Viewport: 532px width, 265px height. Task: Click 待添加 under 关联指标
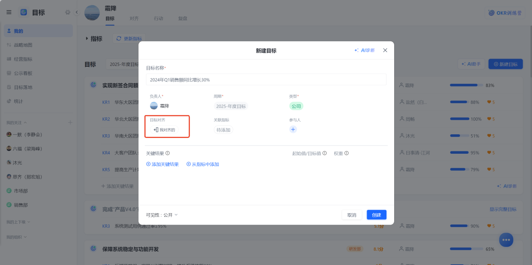(223, 130)
